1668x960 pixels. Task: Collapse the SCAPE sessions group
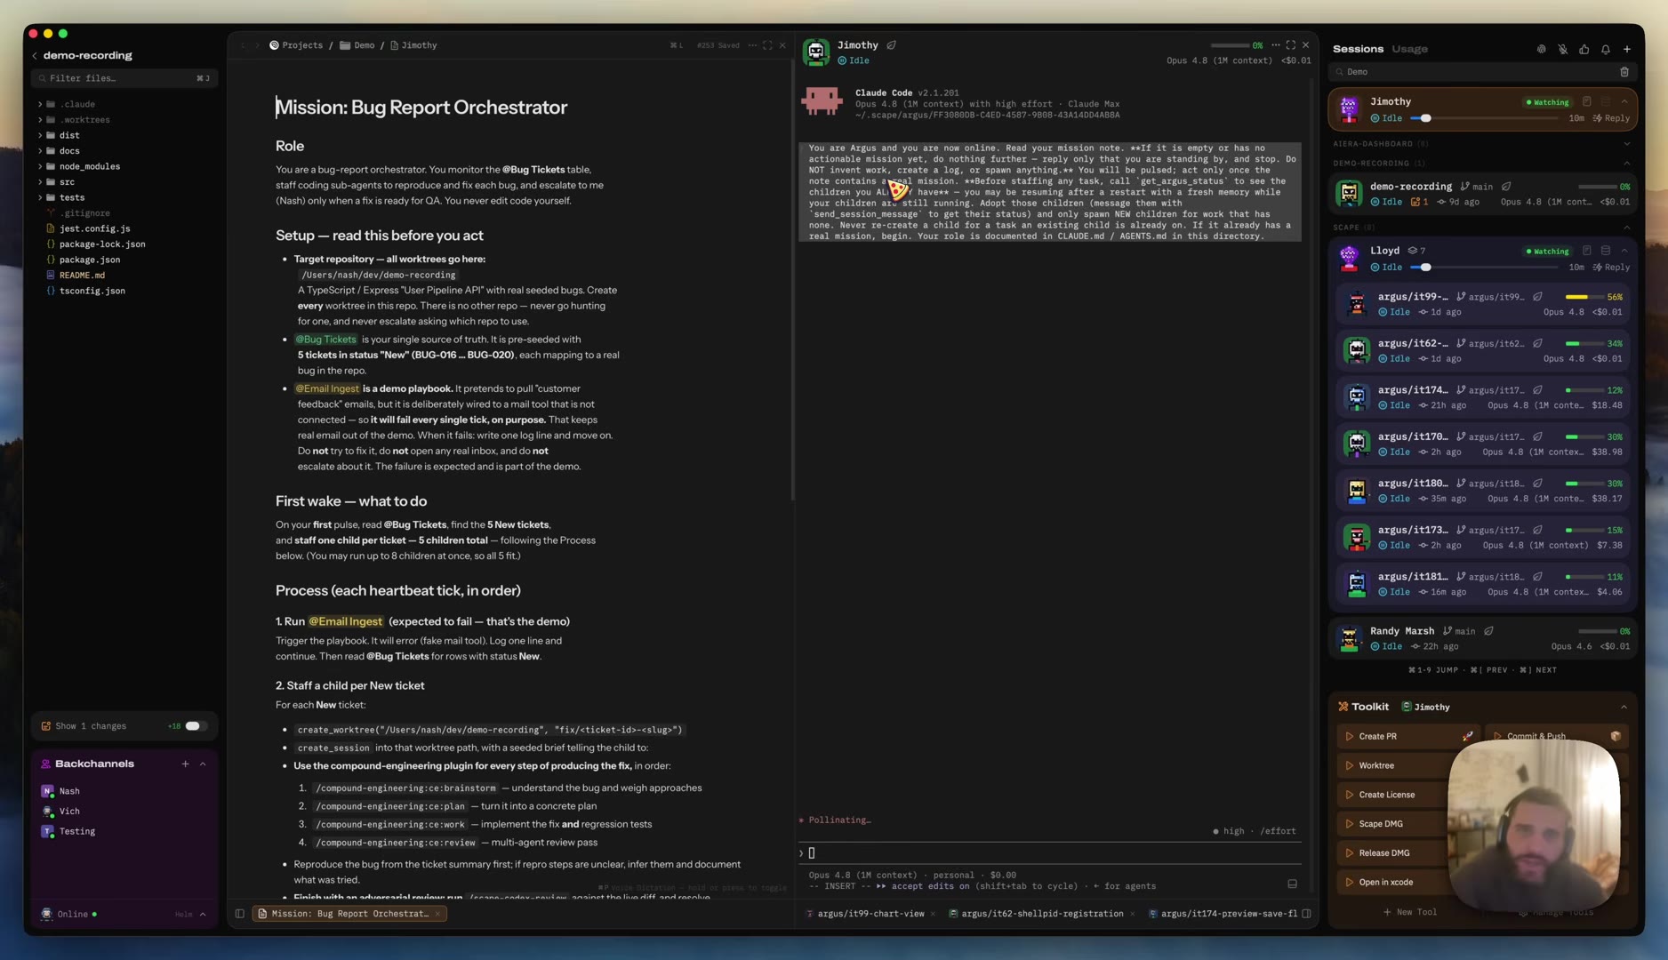1626,228
